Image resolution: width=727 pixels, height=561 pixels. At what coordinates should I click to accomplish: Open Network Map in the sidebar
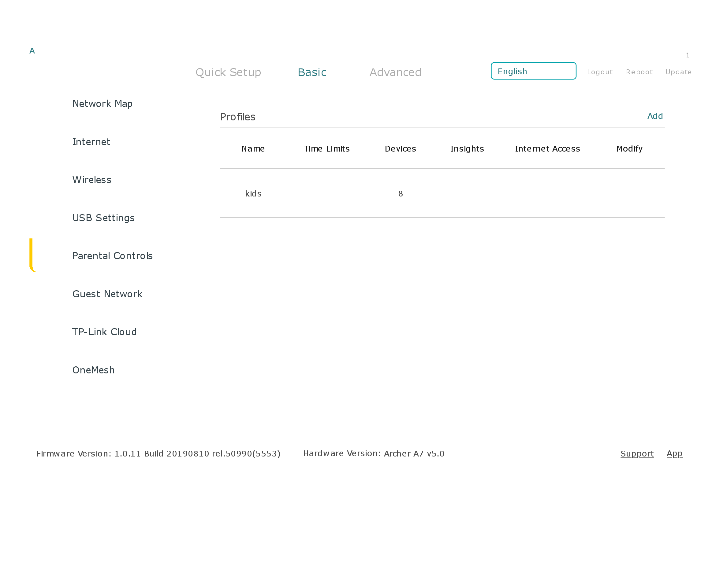coord(102,104)
